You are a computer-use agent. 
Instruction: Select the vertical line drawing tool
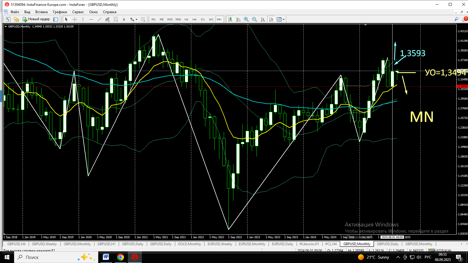coord(83,19)
